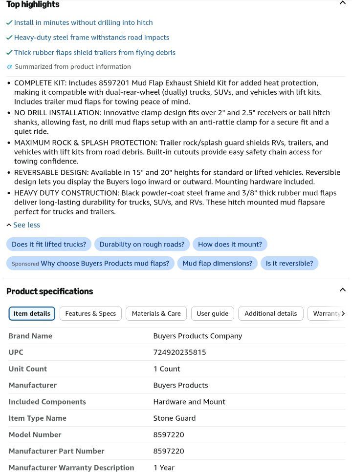Viewport: 352px width, 472px height.
Task: Switch to Features & Specs tab
Action: coord(90,314)
